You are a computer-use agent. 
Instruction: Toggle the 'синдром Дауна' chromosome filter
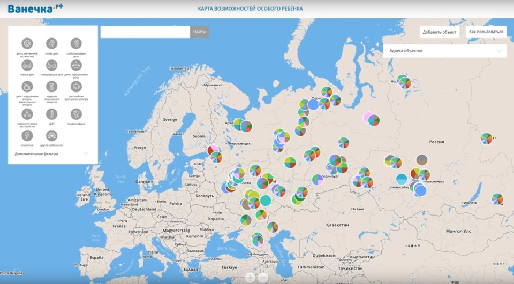point(76,114)
